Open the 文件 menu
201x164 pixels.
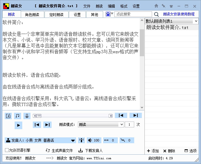tap(87, 6)
